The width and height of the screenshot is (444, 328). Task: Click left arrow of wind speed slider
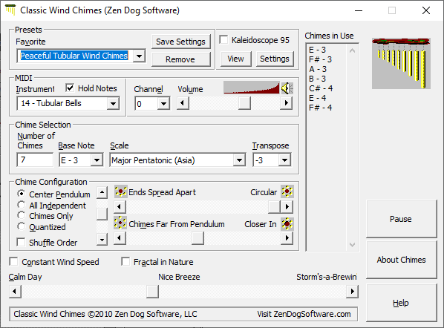pos(15,291)
